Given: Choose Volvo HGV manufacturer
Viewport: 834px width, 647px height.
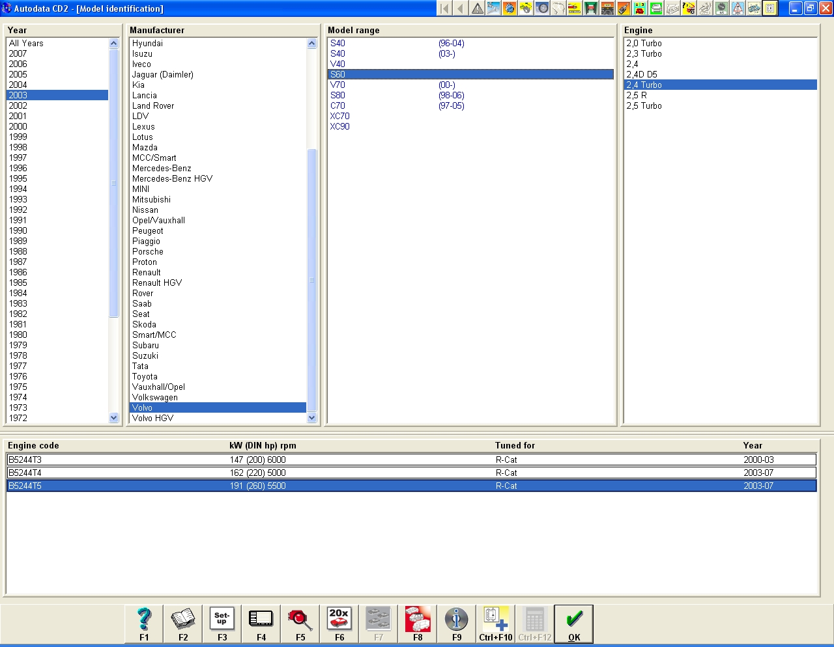Looking at the screenshot, I should (218, 418).
